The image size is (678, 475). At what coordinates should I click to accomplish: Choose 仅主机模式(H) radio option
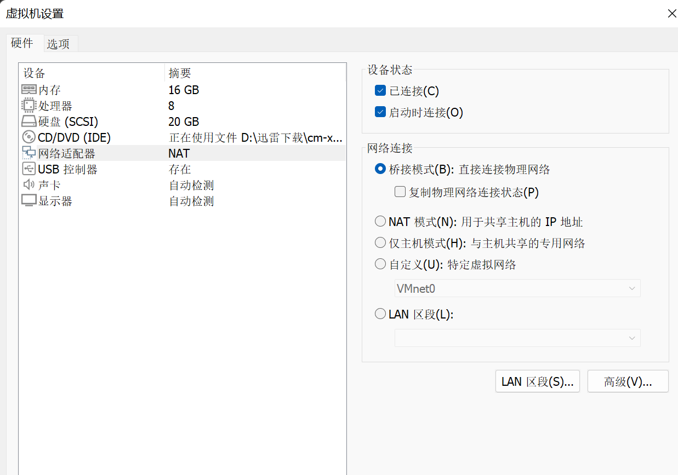click(380, 243)
